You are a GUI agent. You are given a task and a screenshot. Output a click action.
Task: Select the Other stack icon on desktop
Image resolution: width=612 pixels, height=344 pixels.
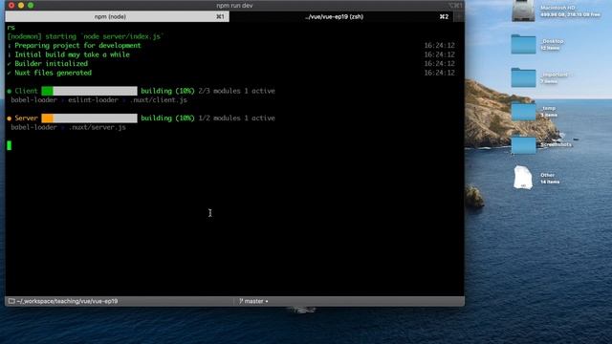point(523,178)
